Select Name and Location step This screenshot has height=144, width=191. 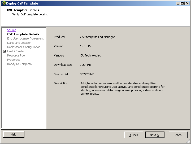[x=19, y=43]
